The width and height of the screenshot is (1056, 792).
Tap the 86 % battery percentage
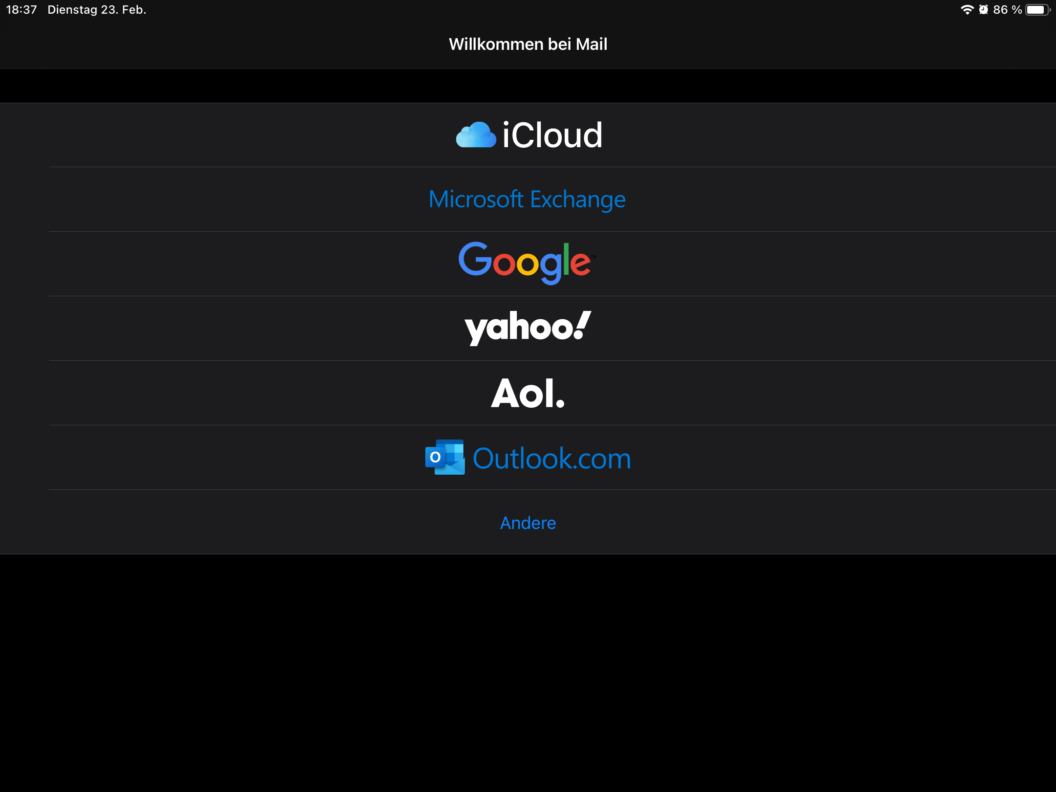pyautogui.click(x=1007, y=10)
